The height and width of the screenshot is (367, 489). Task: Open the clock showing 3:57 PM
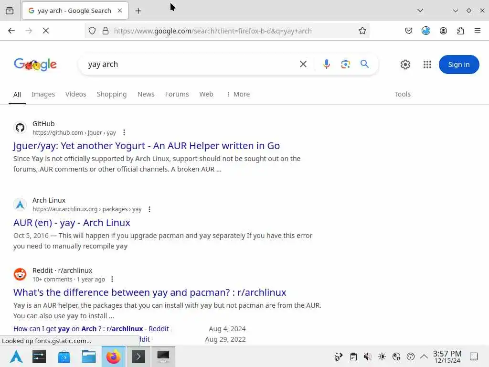coord(447,356)
